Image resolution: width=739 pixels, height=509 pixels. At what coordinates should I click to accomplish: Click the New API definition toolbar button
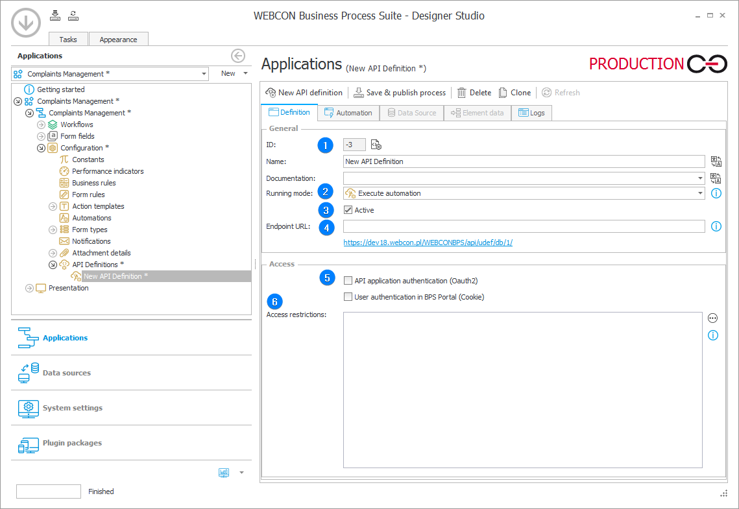(x=304, y=93)
